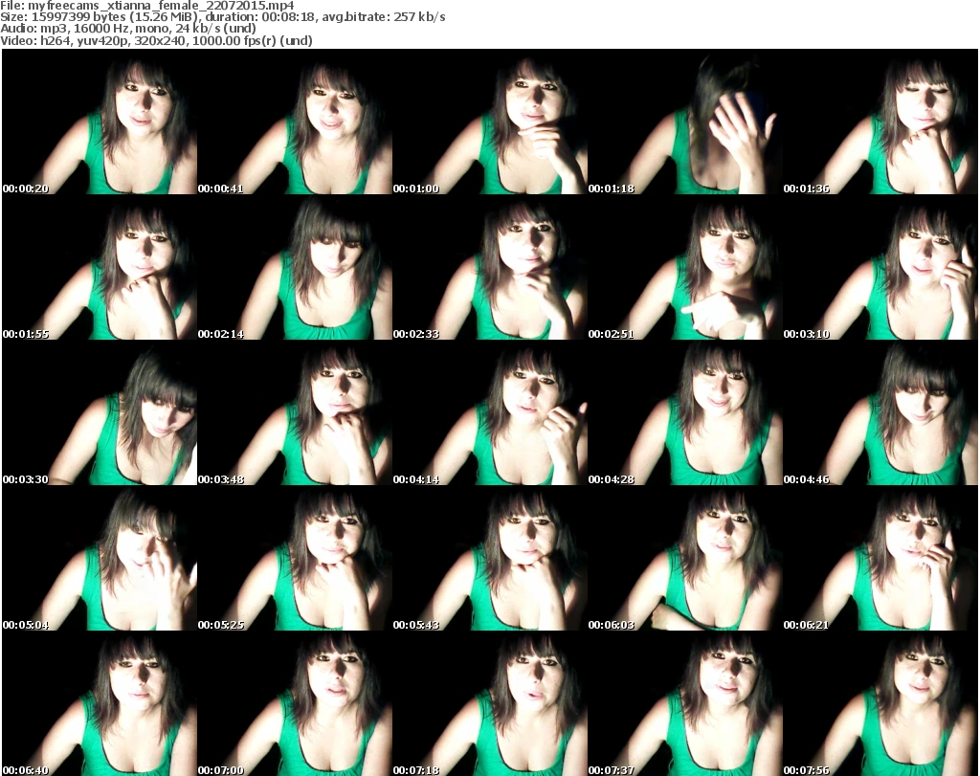
Task: Open the frame at 00:04:14
Action: 490,413
